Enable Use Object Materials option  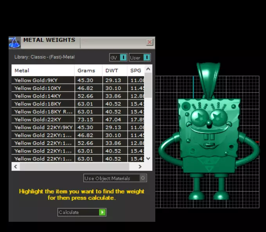pos(115,178)
